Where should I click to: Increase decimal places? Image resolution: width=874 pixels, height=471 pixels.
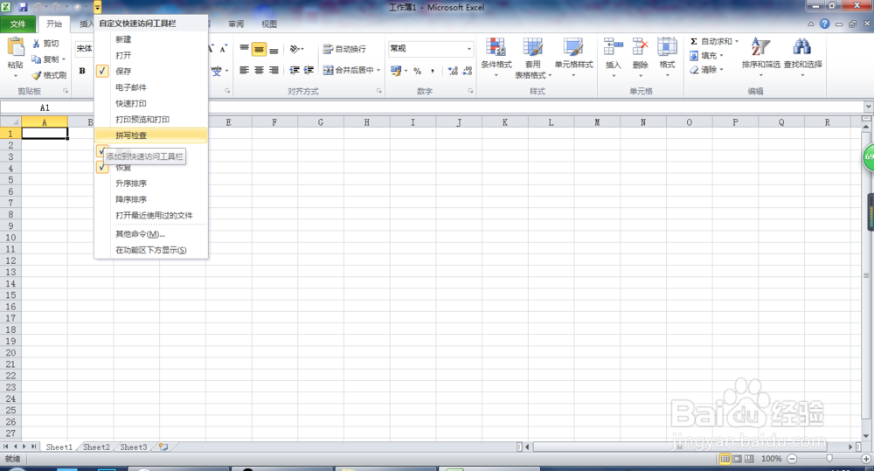453,71
